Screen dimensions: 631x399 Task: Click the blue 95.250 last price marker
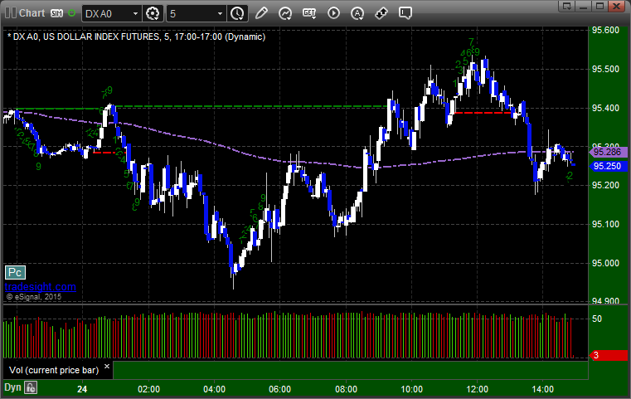tap(608, 166)
